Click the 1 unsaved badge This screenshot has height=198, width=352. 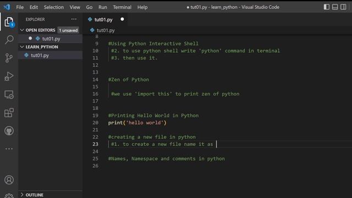pos(68,30)
